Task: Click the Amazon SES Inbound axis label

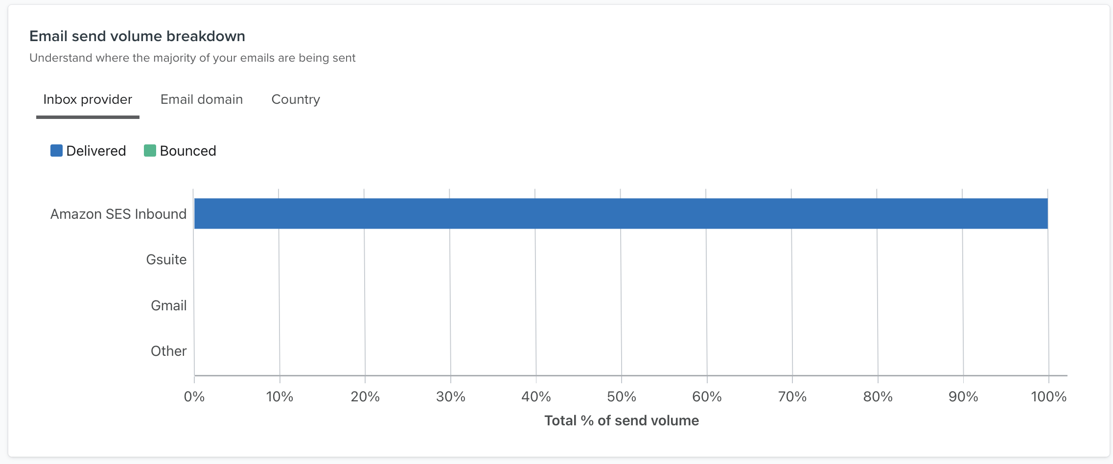Action: tap(118, 213)
